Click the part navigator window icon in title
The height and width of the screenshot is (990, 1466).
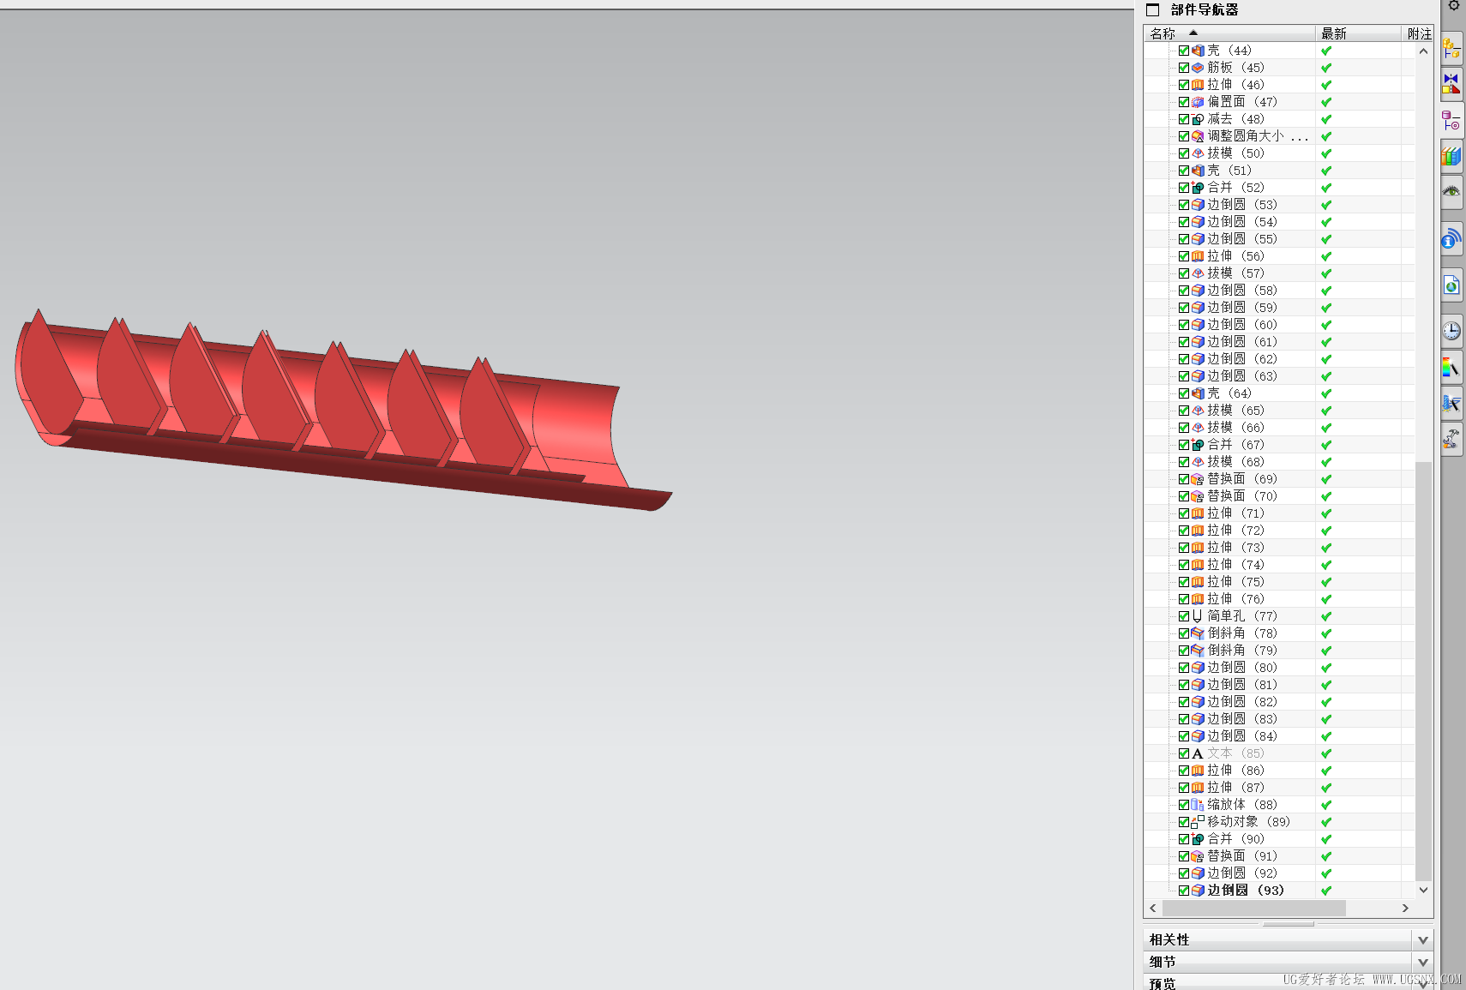(x=1153, y=10)
